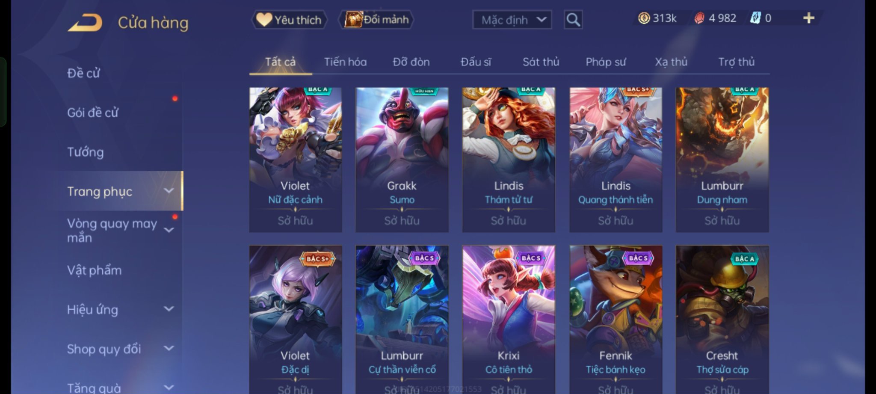Collapse the Trang phục menu chevron

coord(169,190)
